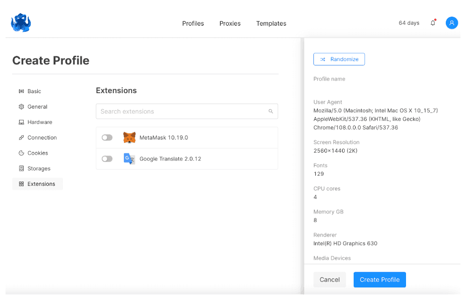Open the Storages section
Viewport: 469px width, 298px height.
[x=39, y=169]
